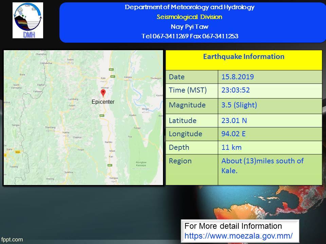Click the fppt.com text
Image resolution: width=326 pixels, height=244 pixels.
(12, 240)
